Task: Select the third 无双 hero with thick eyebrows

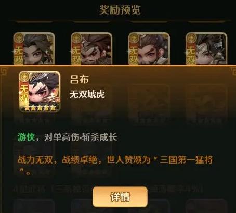Action: (149, 48)
